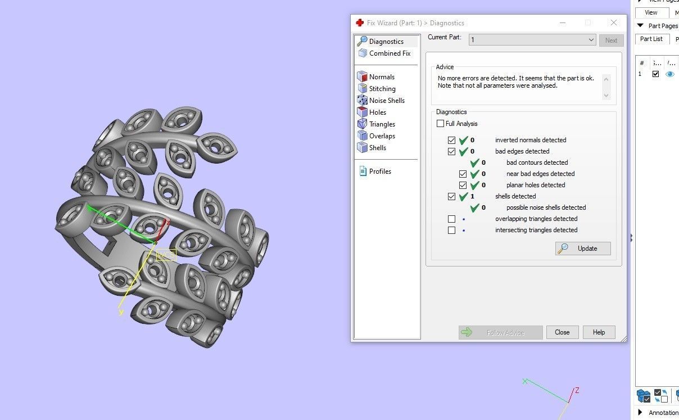Open the Profiles page
The width and height of the screenshot is (679, 420).
point(375,171)
